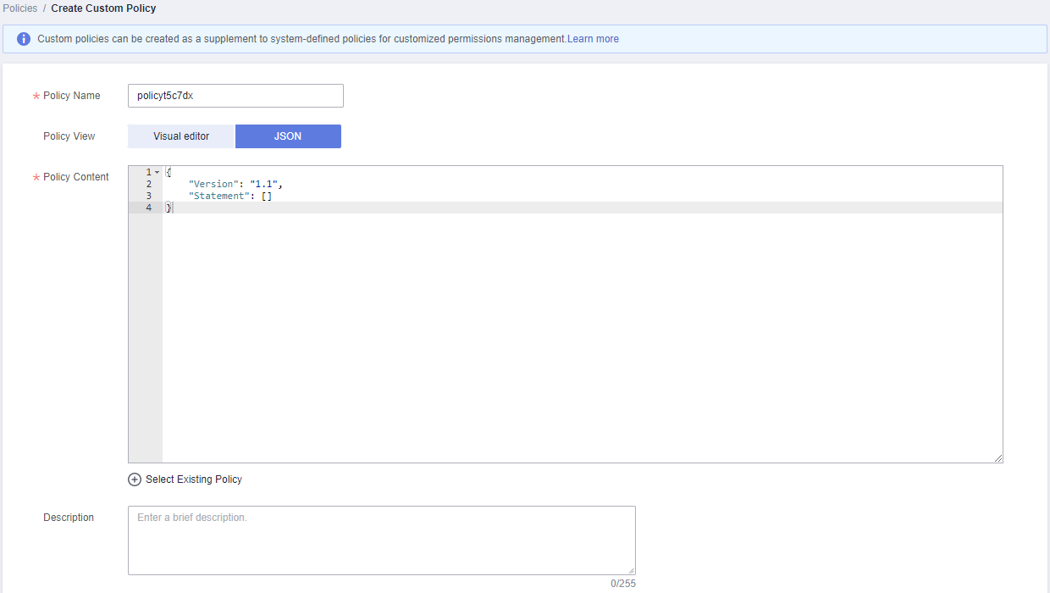Image resolution: width=1050 pixels, height=593 pixels.
Task: Click the "1.1" version value in JSON
Action: coord(265,184)
